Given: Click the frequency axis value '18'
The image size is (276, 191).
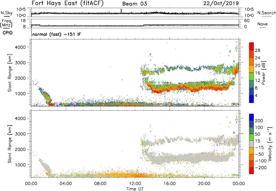Looking at the screenshot, I should coord(23,21).
